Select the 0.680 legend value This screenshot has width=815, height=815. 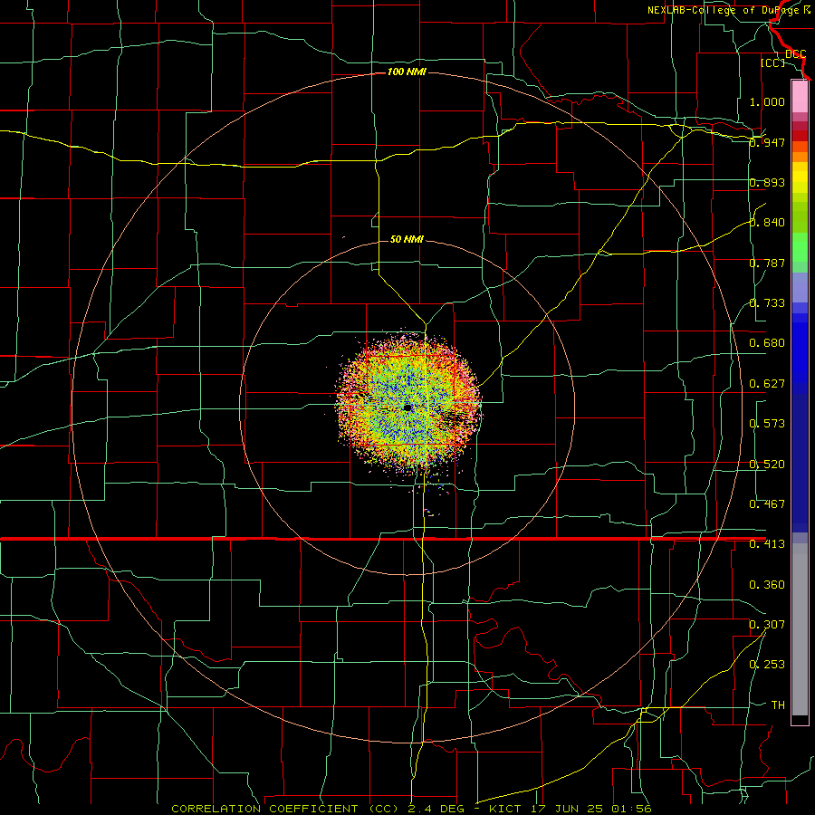(x=767, y=343)
